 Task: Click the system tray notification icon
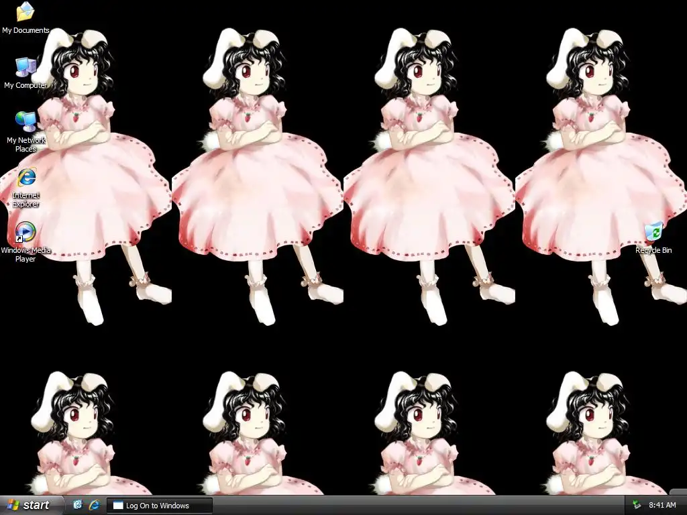(637, 506)
